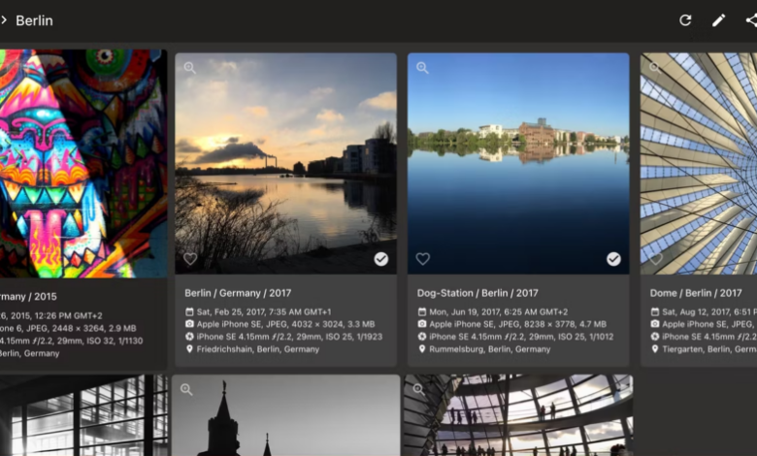Open the Sony Center dome roof thumbnail
757x456 pixels.
pyautogui.click(x=699, y=164)
